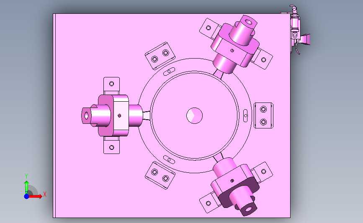Select the lower-left tilted two-bolt bracket

160,175
